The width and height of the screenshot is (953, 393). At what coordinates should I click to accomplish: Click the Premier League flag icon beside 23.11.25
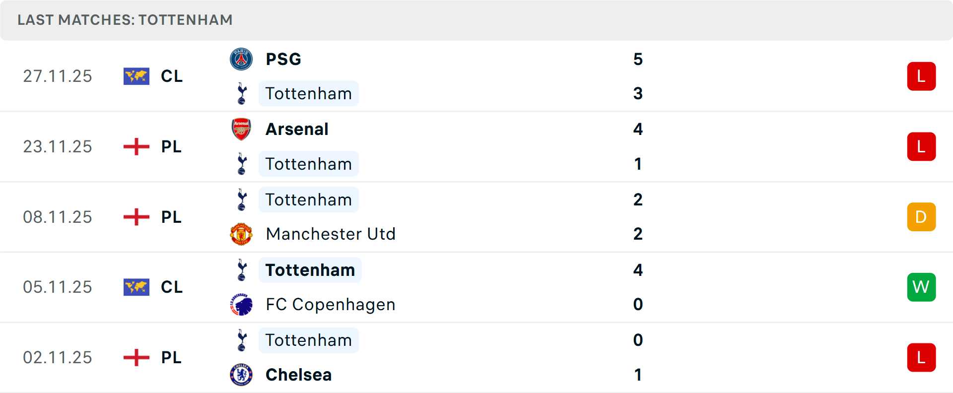(x=136, y=146)
